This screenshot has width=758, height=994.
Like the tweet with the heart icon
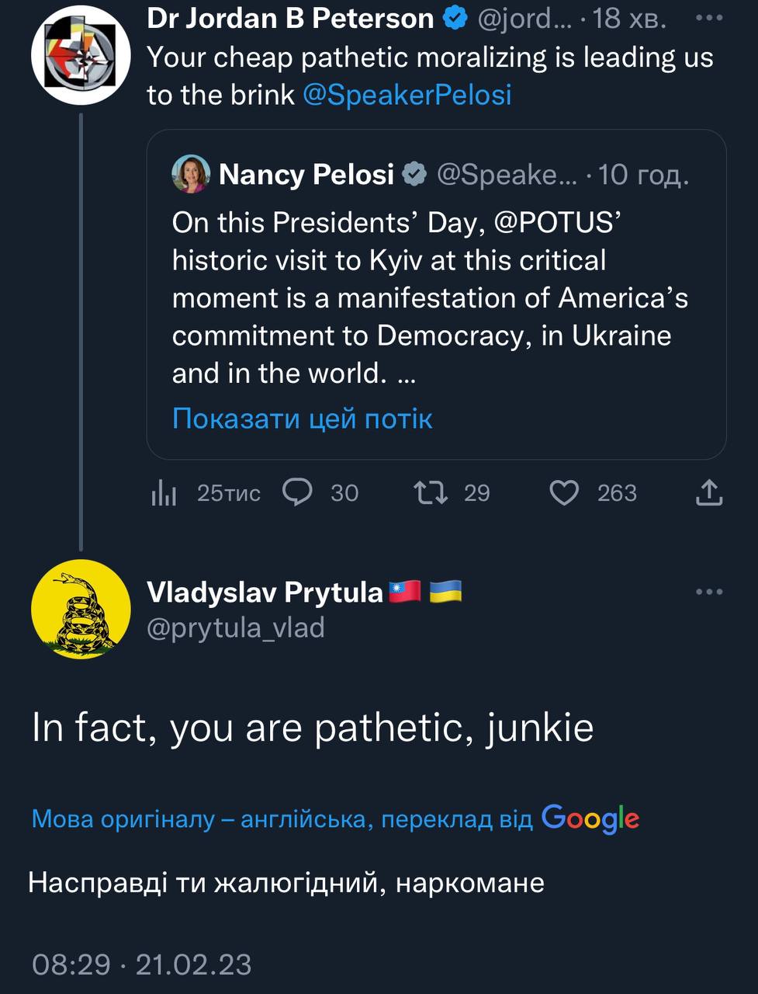(x=564, y=492)
